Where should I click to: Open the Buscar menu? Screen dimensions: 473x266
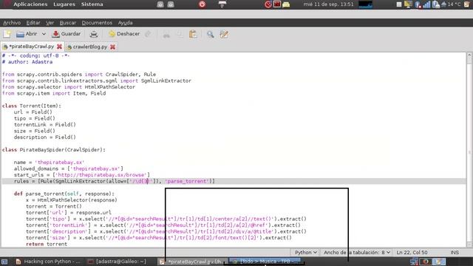coord(67,23)
